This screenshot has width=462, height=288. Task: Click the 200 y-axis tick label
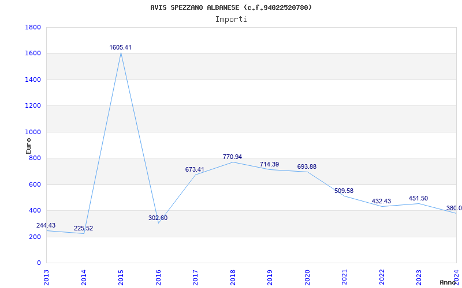tap(35, 237)
